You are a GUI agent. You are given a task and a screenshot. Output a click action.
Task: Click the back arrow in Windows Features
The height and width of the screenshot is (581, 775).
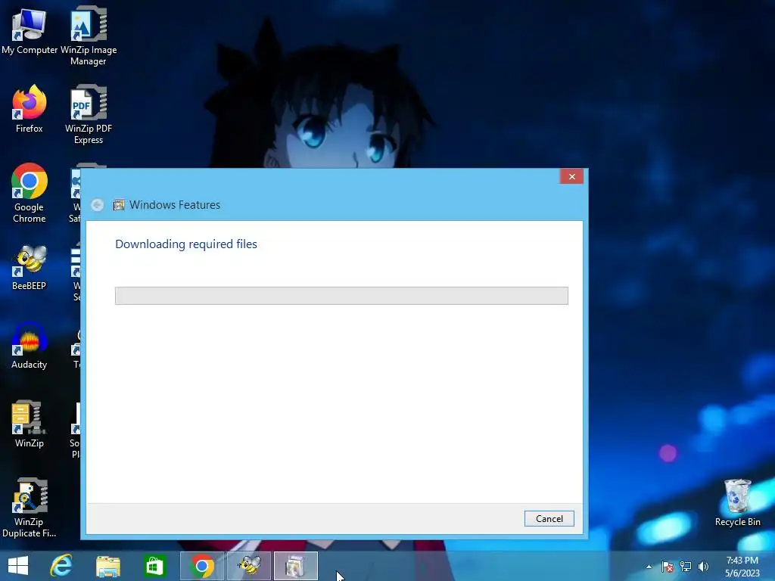pos(98,205)
